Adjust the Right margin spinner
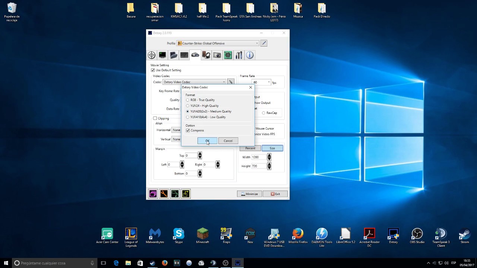 (x=218, y=164)
